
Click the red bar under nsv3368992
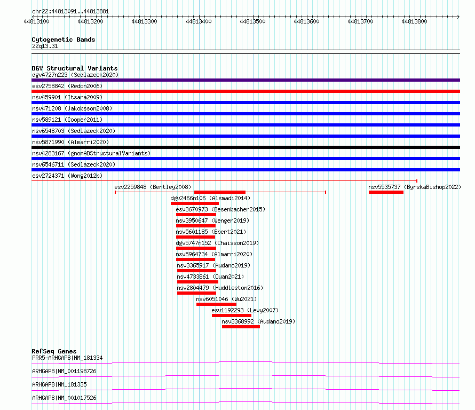coord(241,327)
